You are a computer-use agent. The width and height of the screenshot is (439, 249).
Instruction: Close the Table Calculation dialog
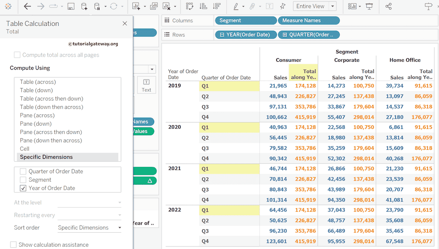[125, 24]
